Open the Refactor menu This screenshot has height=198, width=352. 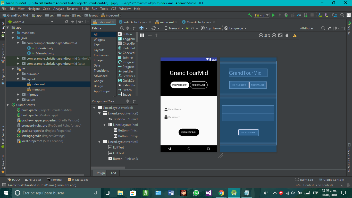point(73,9)
